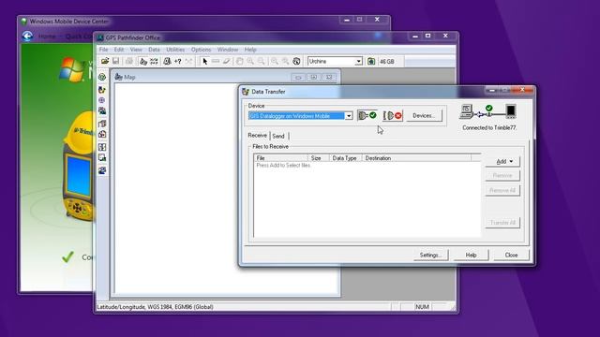This screenshot has width=600, height=337.
Task: Select the Measure ruler tool
Action: 216,61
